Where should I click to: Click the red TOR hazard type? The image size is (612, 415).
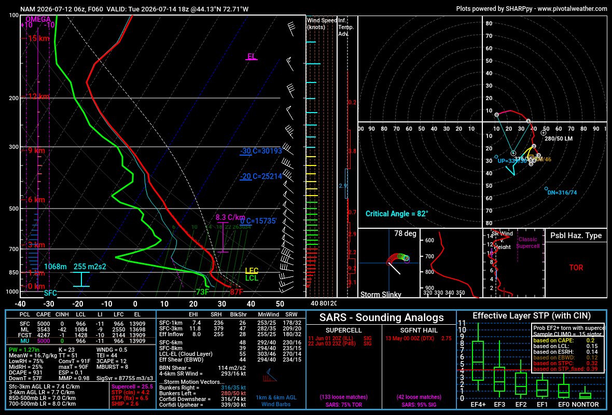point(576,268)
